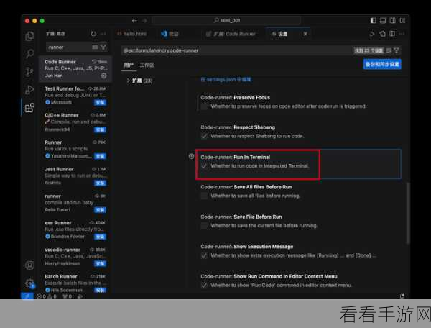Open lowercase runner compile and run baby extension
Viewport: 431px width, 328px height.
pyautogui.click(x=75, y=203)
